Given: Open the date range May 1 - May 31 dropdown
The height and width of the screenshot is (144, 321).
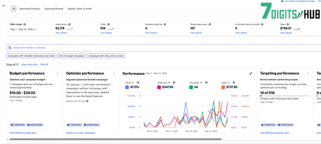Looking at the screenshot, I should pyautogui.click(x=23, y=29).
